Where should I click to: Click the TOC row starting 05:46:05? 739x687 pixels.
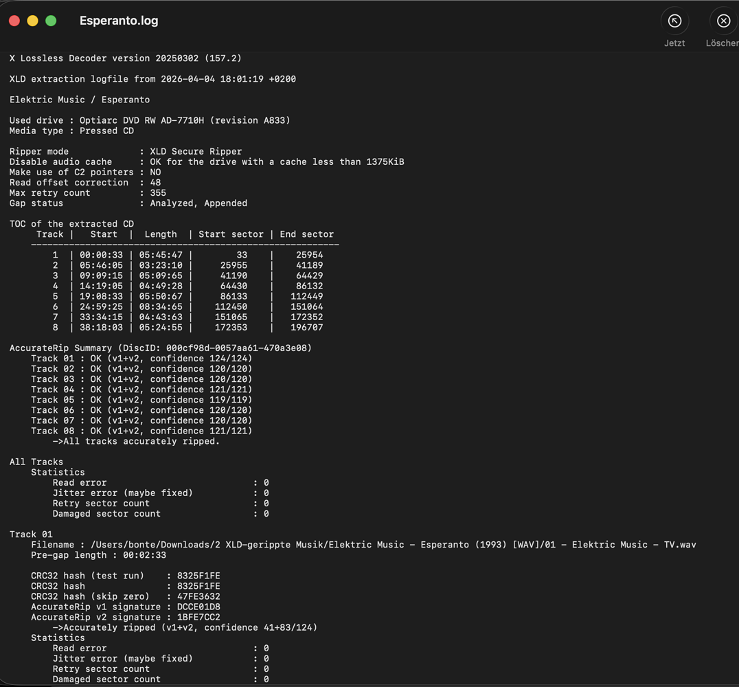click(x=187, y=265)
